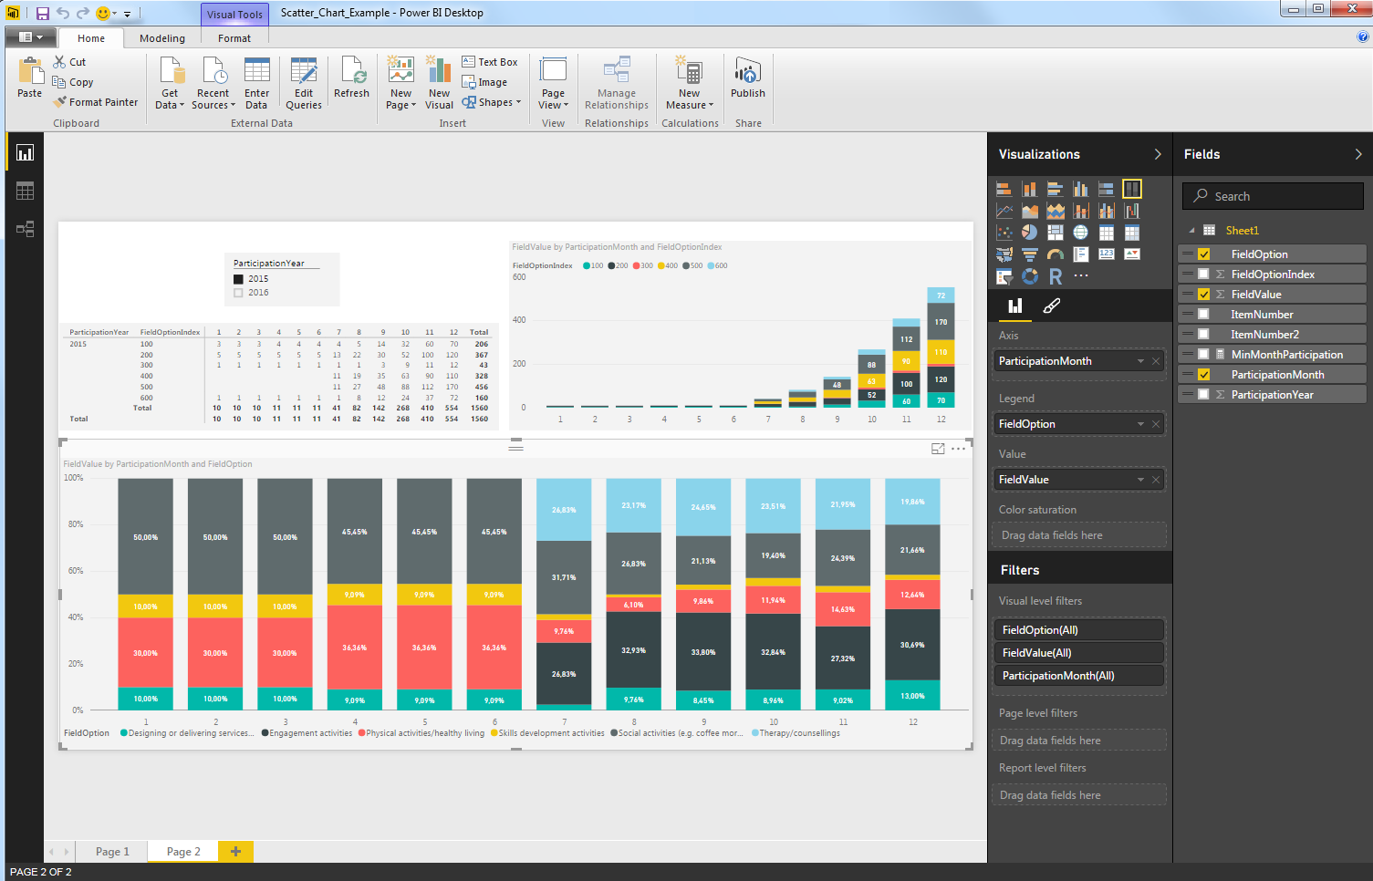Choose the Donut chart visualization
1373x881 pixels.
tap(1029, 276)
